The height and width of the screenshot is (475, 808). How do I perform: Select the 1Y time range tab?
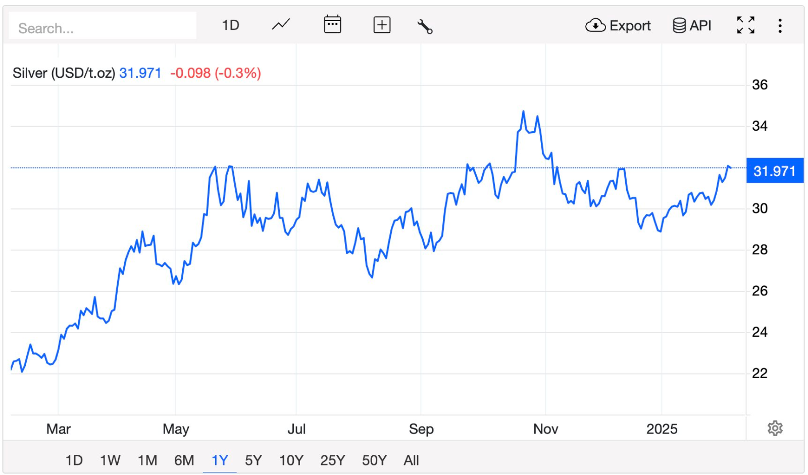point(220,460)
